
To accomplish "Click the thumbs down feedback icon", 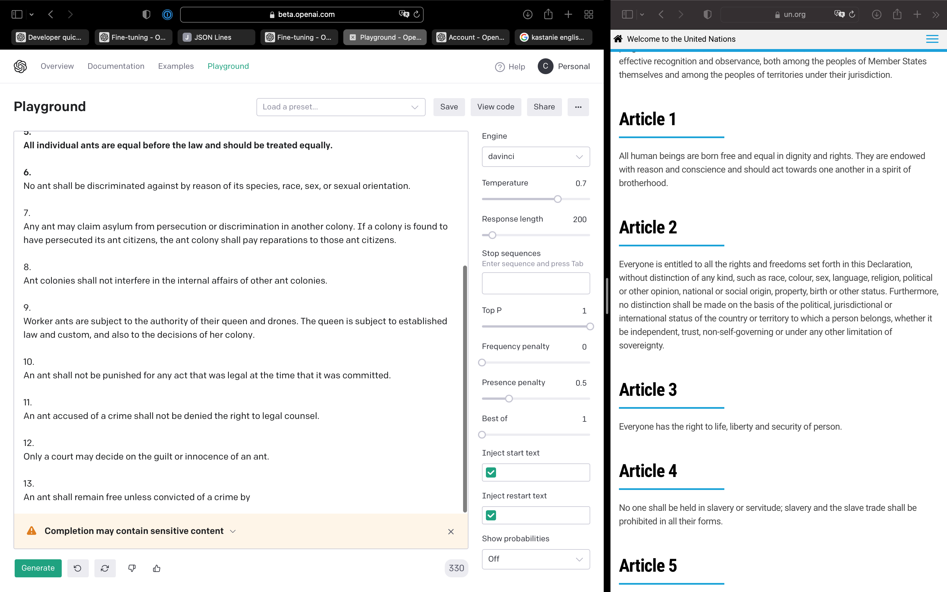I will pyautogui.click(x=132, y=568).
